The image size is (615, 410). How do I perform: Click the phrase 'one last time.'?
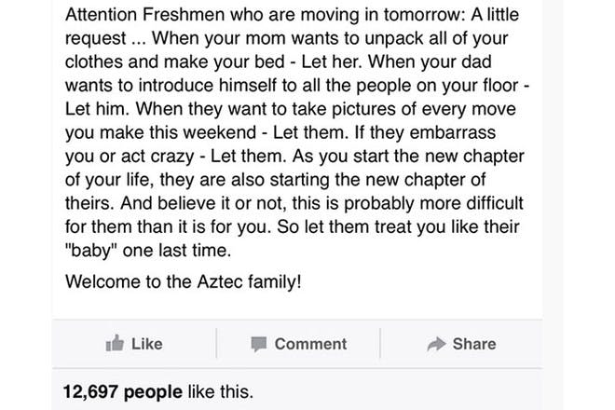(x=177, y=251)
